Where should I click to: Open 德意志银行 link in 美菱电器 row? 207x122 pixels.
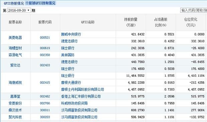69,41
